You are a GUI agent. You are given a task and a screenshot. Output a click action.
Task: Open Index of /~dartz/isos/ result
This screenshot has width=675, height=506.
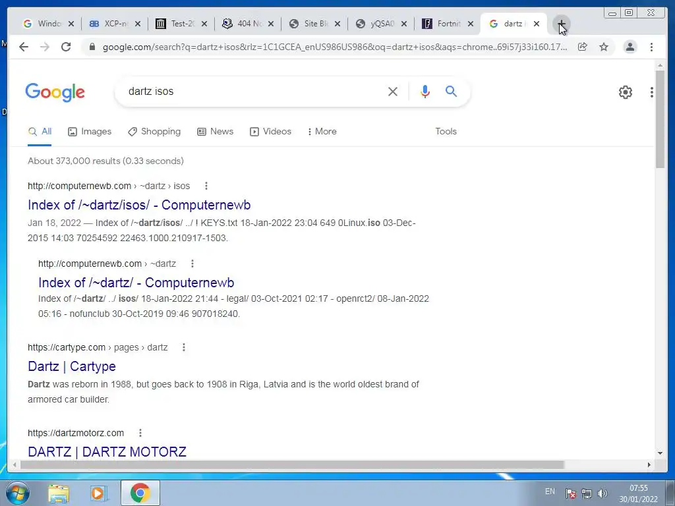point(139,205)
